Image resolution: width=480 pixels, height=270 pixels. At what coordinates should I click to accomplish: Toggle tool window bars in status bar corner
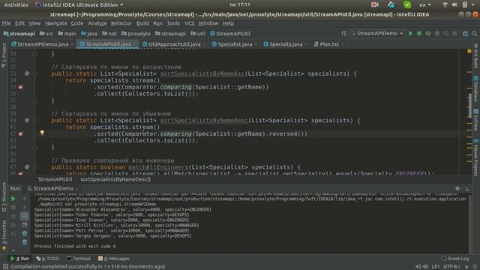pos(5,267)
